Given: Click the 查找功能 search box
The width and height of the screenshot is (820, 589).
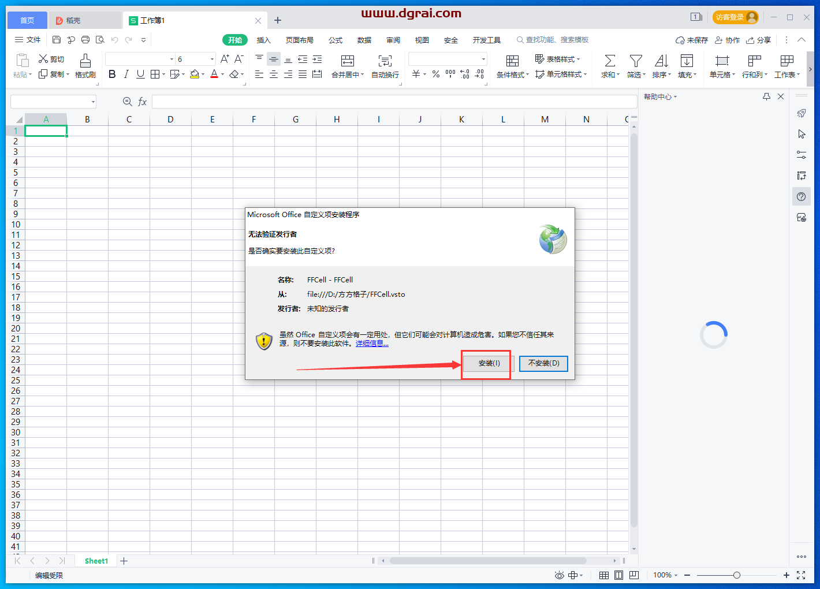Looking at the screenshot, I should coord(553,40).
